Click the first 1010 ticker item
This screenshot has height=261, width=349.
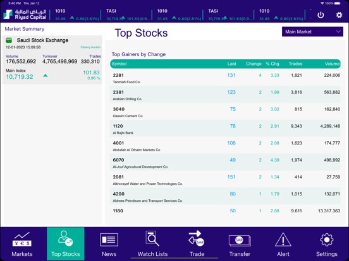click(x=77, y=15)
